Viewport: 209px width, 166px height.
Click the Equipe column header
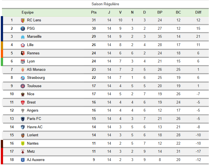tap(27, 12)
